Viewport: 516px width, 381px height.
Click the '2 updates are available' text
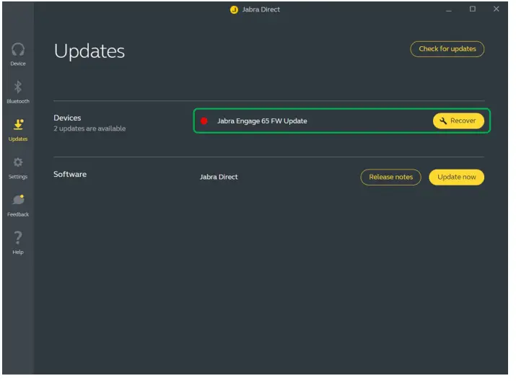pyautogui.click(x=89, y=128)
